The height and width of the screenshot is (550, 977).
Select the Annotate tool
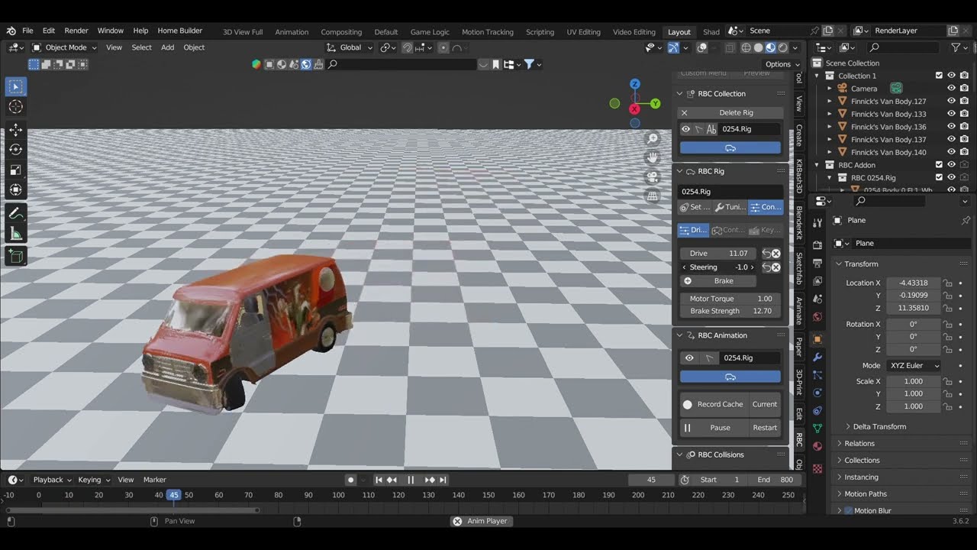15,214
